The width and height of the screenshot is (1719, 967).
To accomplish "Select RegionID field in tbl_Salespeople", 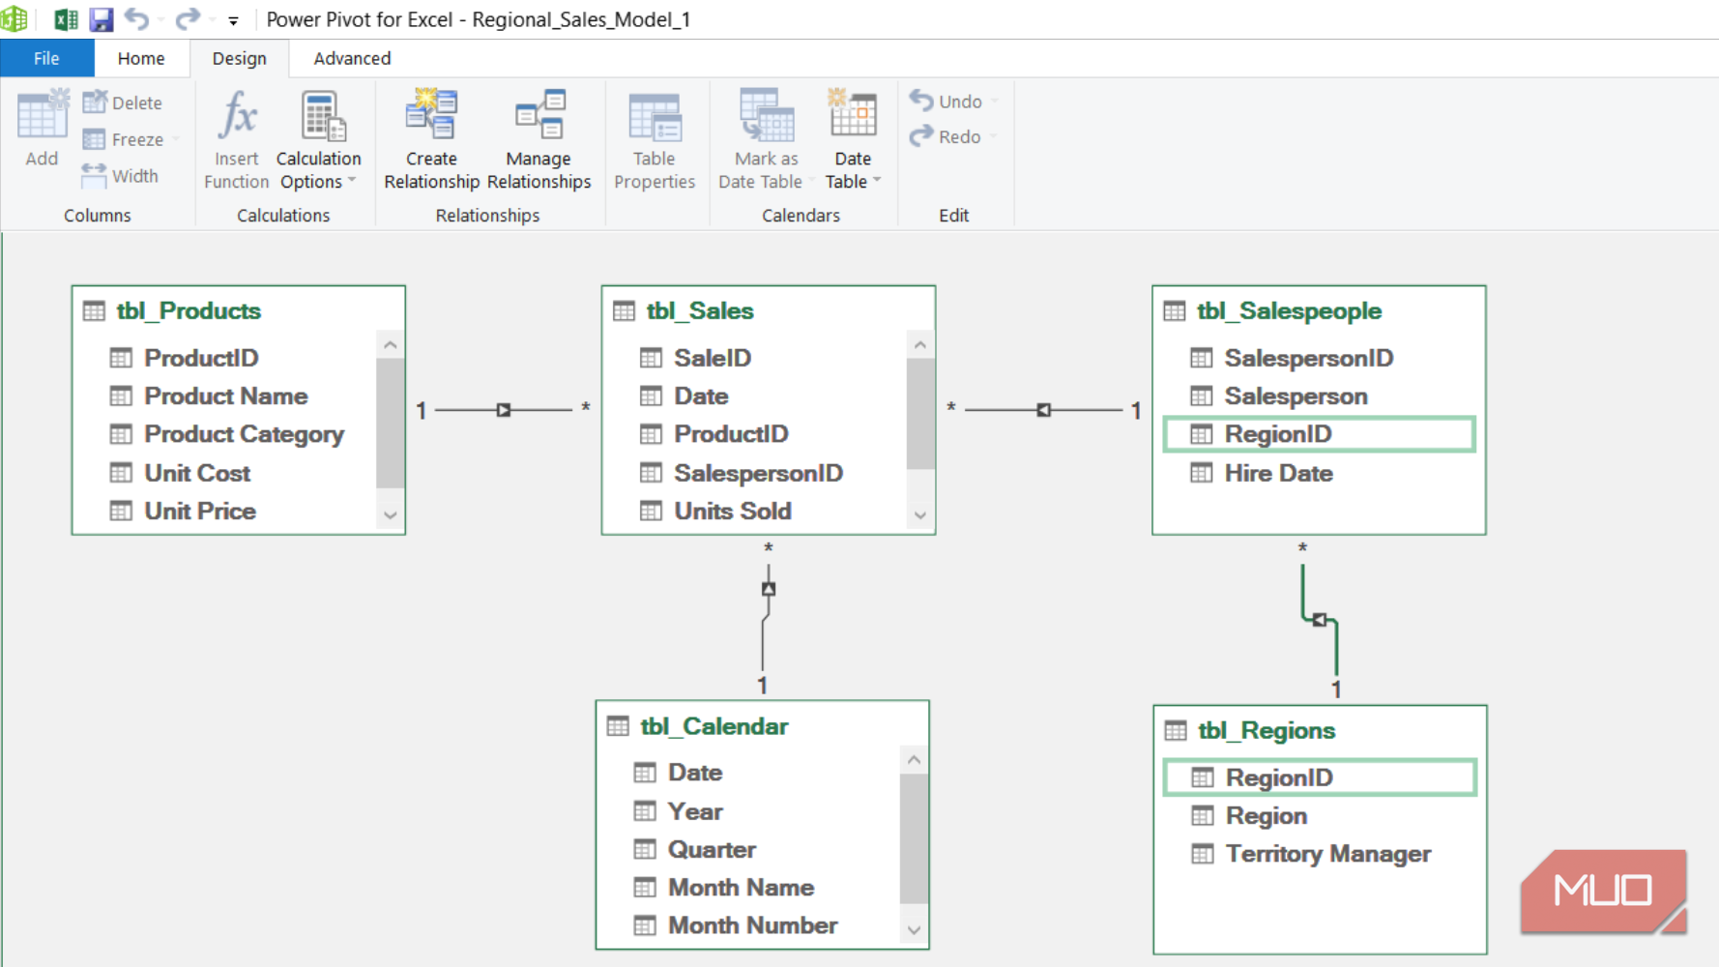I will point(1319,434).
